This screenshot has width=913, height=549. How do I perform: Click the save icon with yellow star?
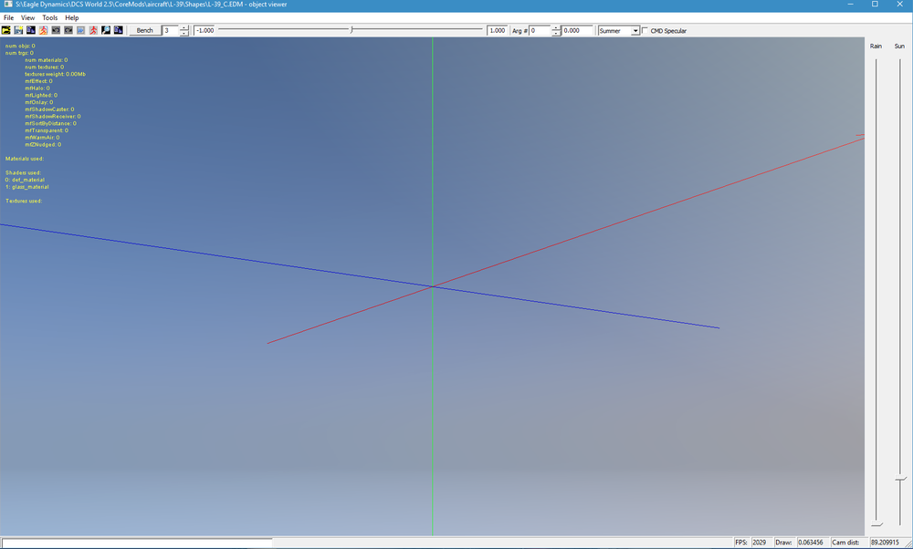point(18,30)
